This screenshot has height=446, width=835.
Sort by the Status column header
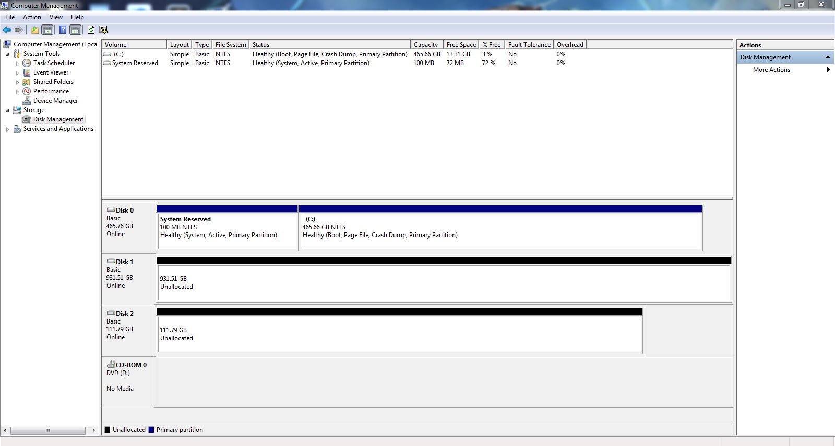click(x=330, y=45)
